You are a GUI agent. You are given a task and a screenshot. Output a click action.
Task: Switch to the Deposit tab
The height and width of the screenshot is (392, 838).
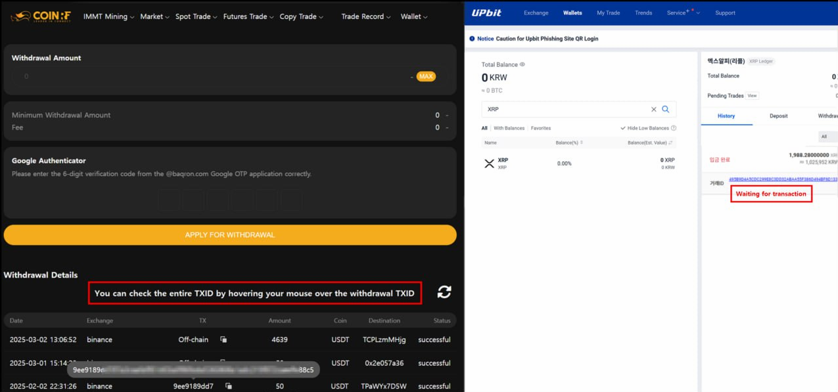[778, 116]
